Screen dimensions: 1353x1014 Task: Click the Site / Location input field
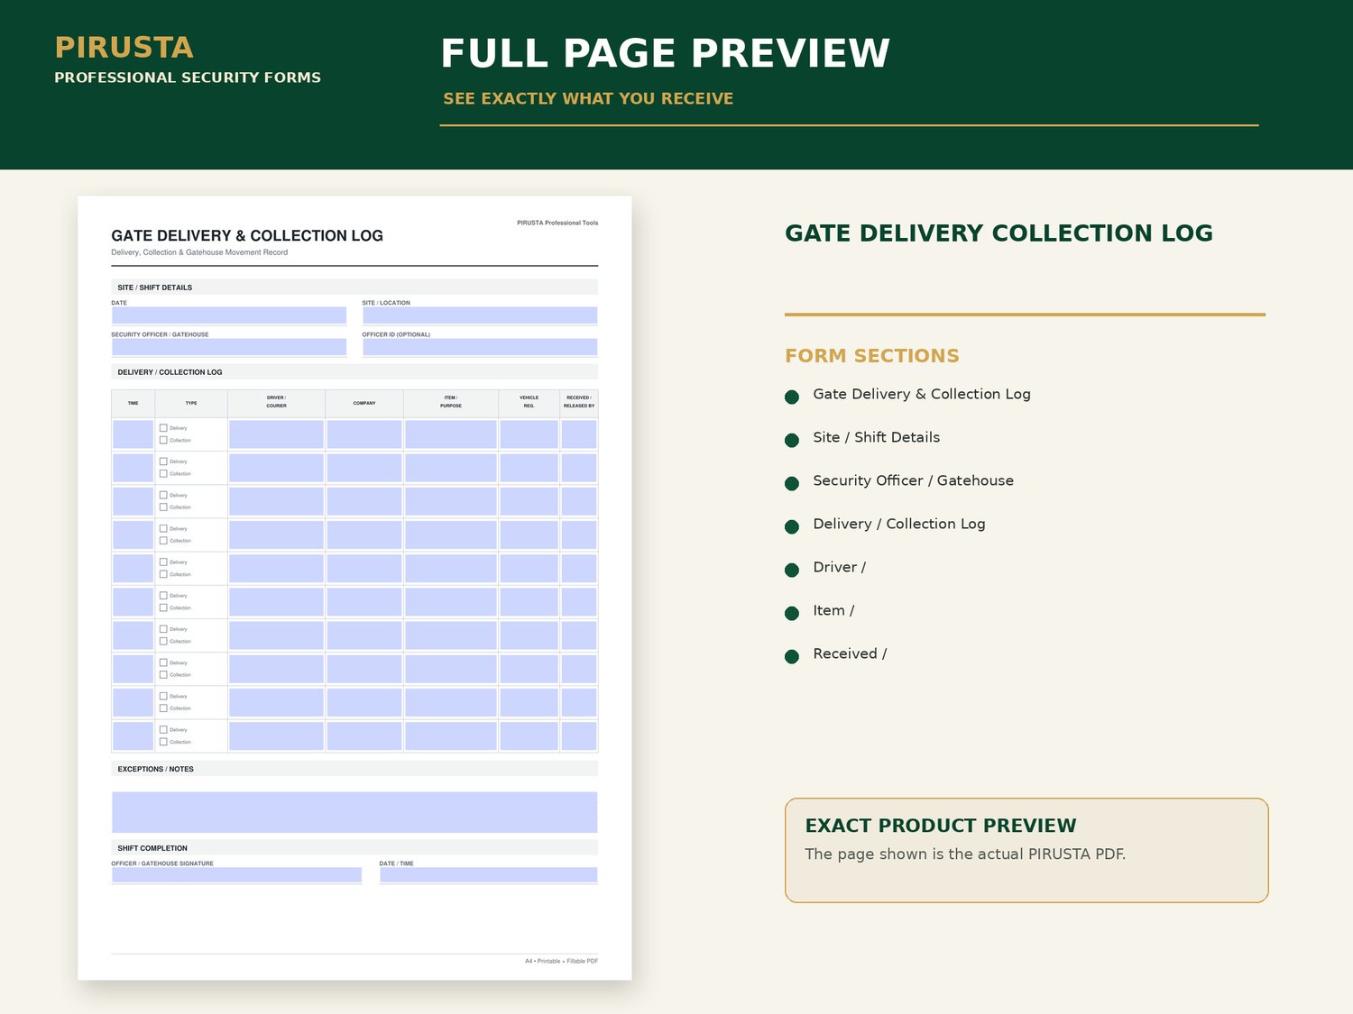click(480, 315)
